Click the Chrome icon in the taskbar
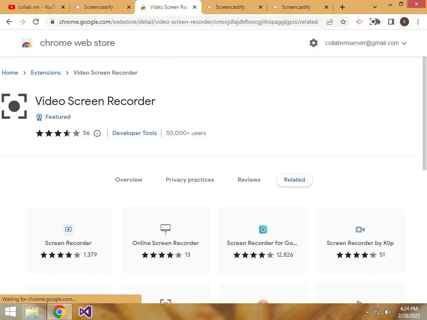427x320 pixels. coord(60,312)
